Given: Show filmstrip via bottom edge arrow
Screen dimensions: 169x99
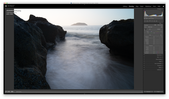Looking at the screenshot, I should [x=84, y=94].
